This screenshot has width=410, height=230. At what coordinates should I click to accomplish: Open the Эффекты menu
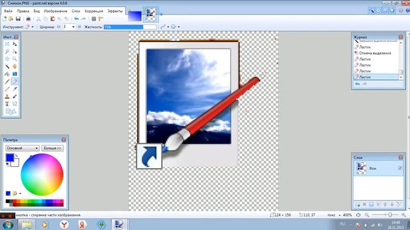pos(115,11)
